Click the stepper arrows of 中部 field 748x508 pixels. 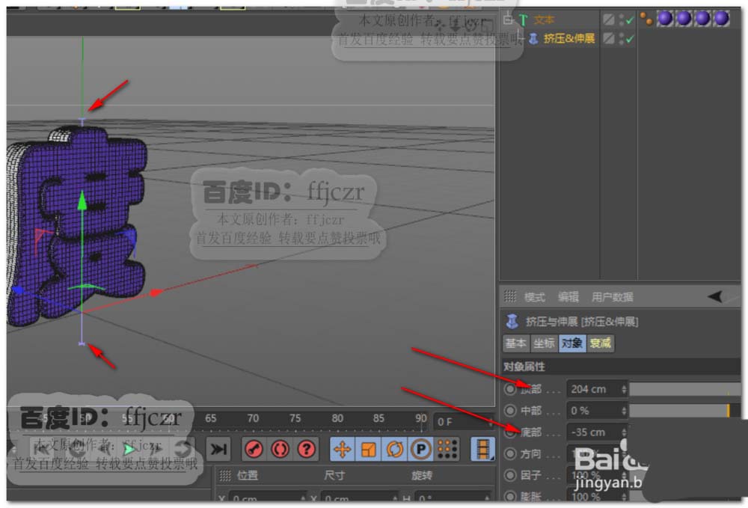click(624, 411)
